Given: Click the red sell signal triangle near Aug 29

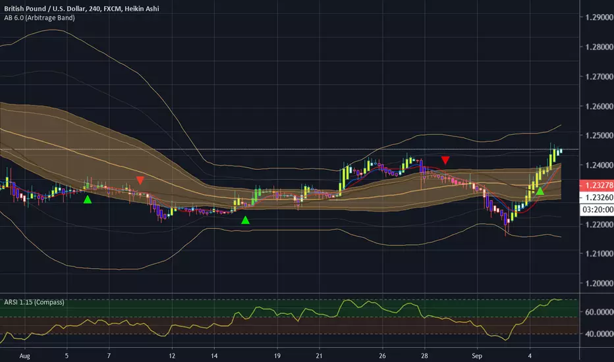Looking at the screenshot, I should [x=445, y=160].
